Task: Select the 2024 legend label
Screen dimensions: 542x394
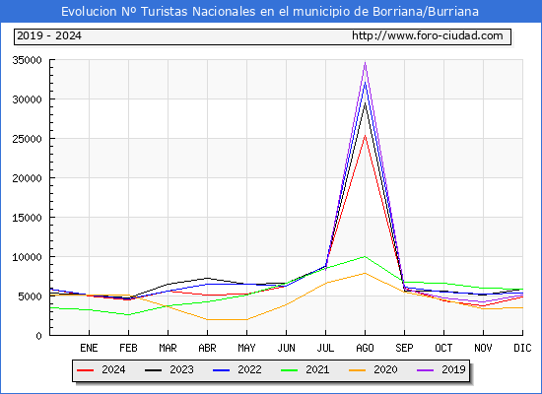Action: coord(113,369)
